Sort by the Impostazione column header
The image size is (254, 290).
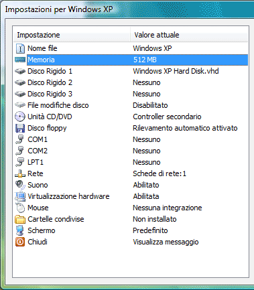[72, 35]
